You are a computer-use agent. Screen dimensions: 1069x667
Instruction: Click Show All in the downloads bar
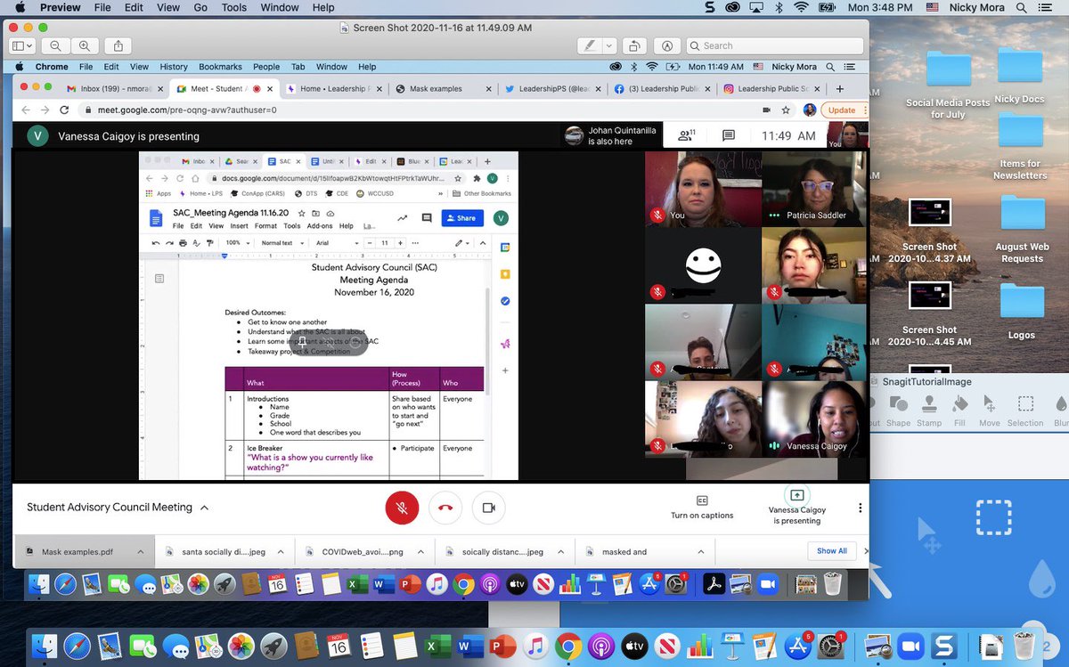pyautogui.click(x=832, y=551)
